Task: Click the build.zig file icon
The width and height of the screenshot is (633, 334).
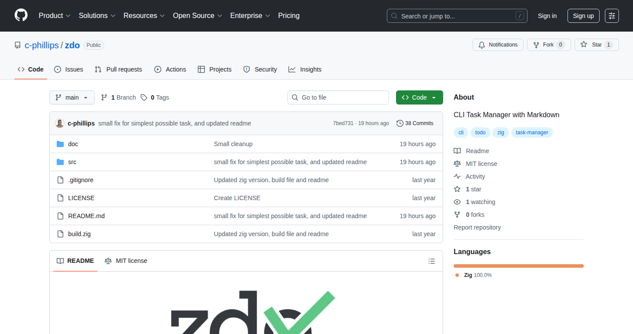Action: [x=60, y=234]
